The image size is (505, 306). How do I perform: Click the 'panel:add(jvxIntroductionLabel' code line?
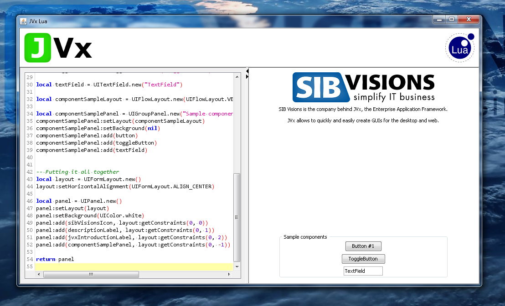coord(132,237)
